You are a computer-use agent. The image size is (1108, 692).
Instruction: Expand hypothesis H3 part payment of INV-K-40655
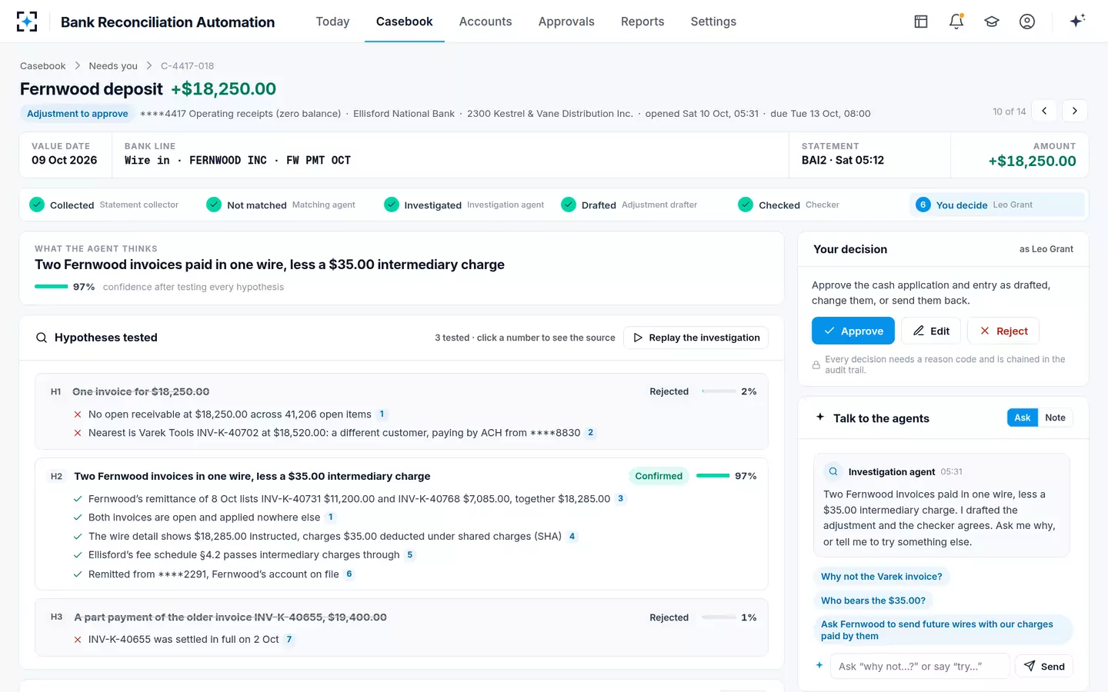point(402,617)
